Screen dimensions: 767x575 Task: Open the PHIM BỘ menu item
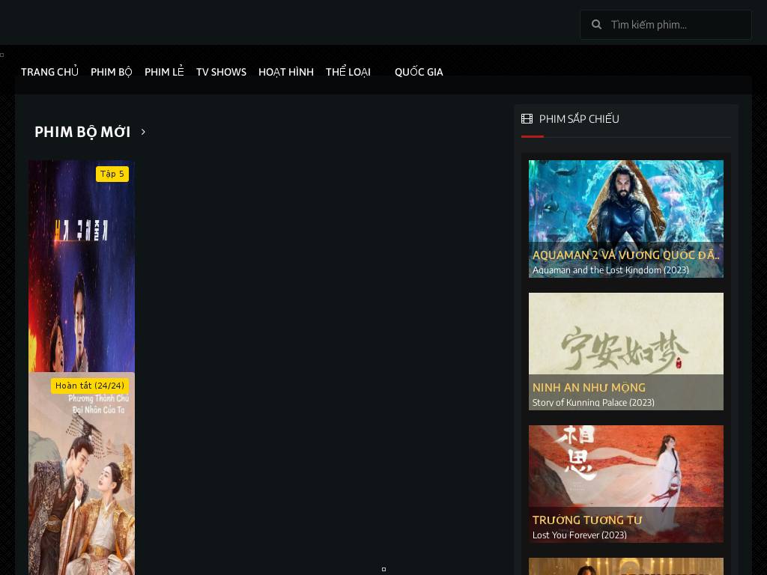click(111, 72)
